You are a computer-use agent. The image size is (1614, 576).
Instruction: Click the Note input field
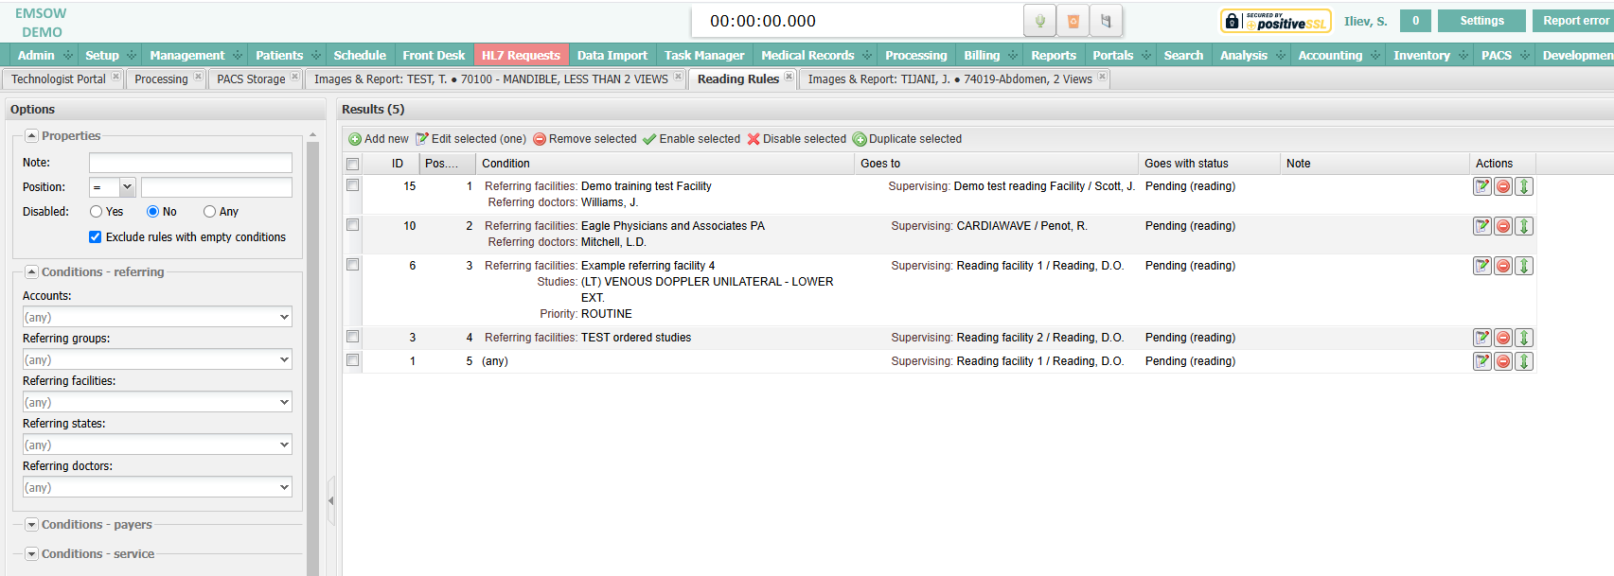[190, 163]
